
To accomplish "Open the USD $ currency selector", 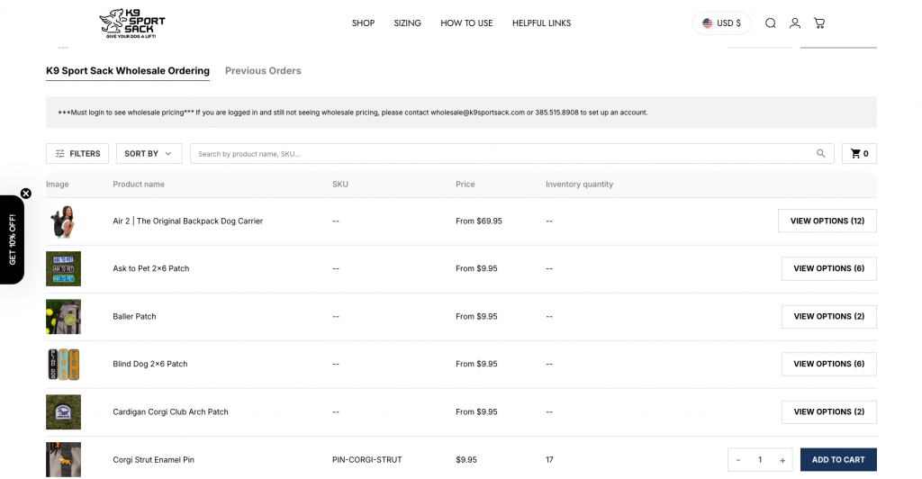I will click(721, 23).
